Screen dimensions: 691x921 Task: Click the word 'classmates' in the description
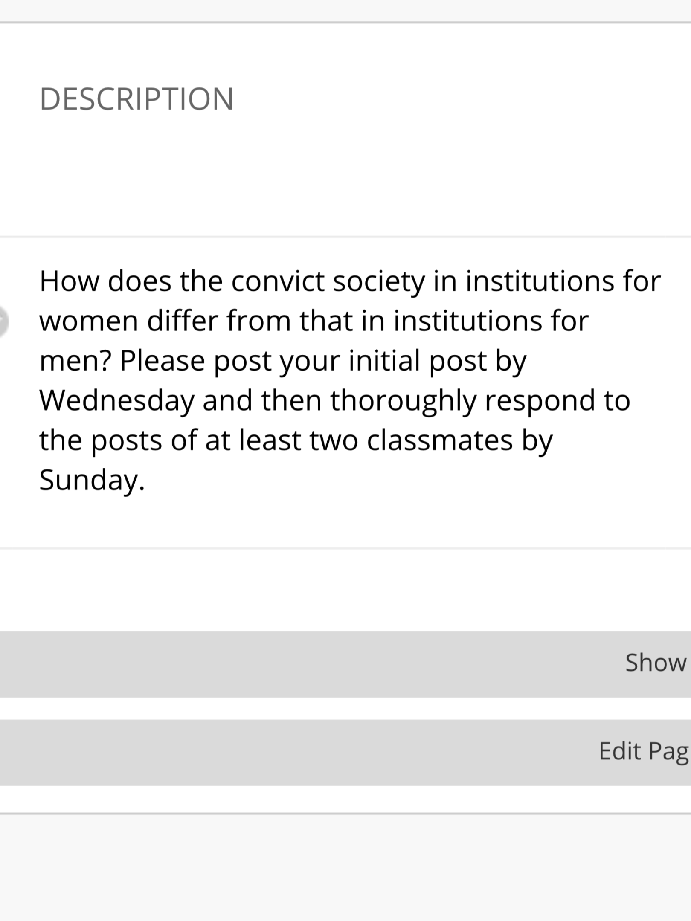click(439, 440)
